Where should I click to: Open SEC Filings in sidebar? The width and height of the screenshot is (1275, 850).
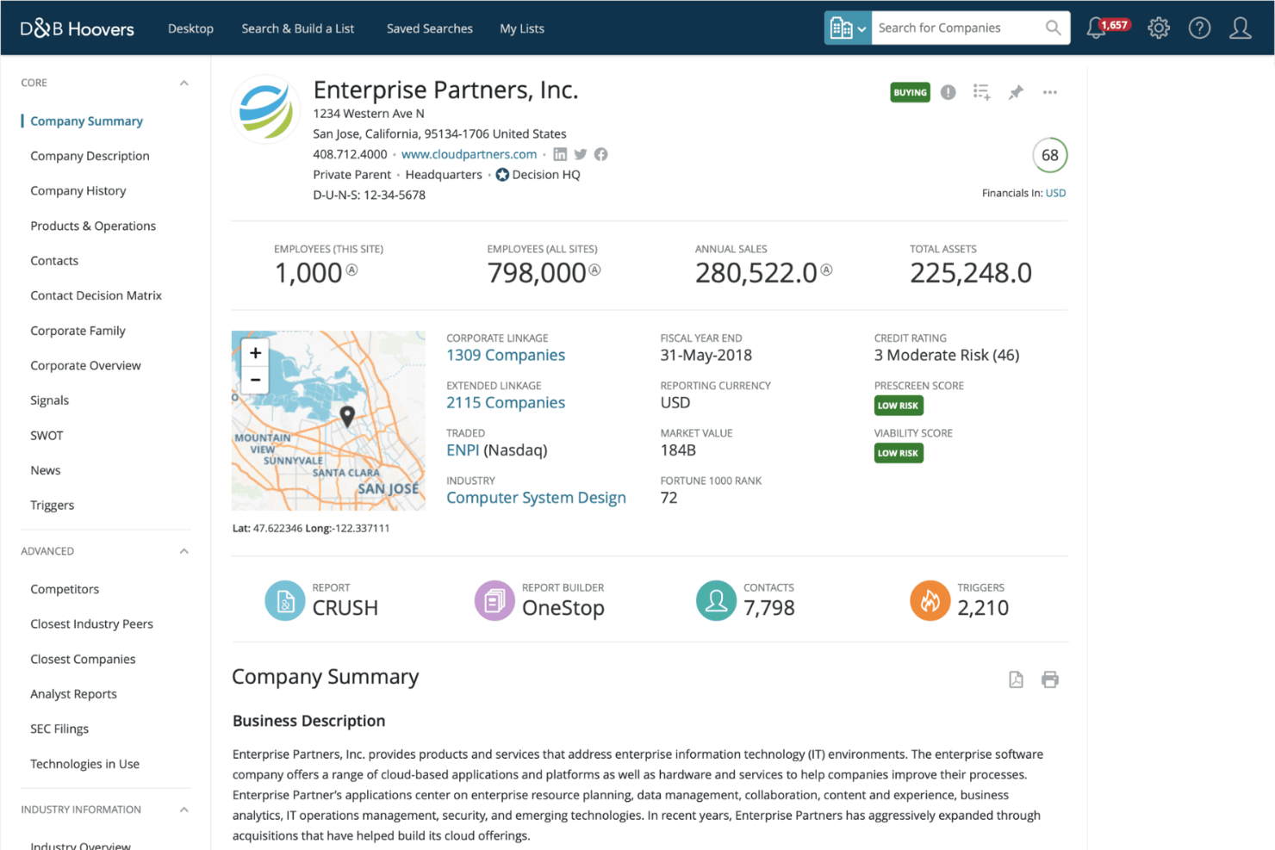[x=59, y=729]
